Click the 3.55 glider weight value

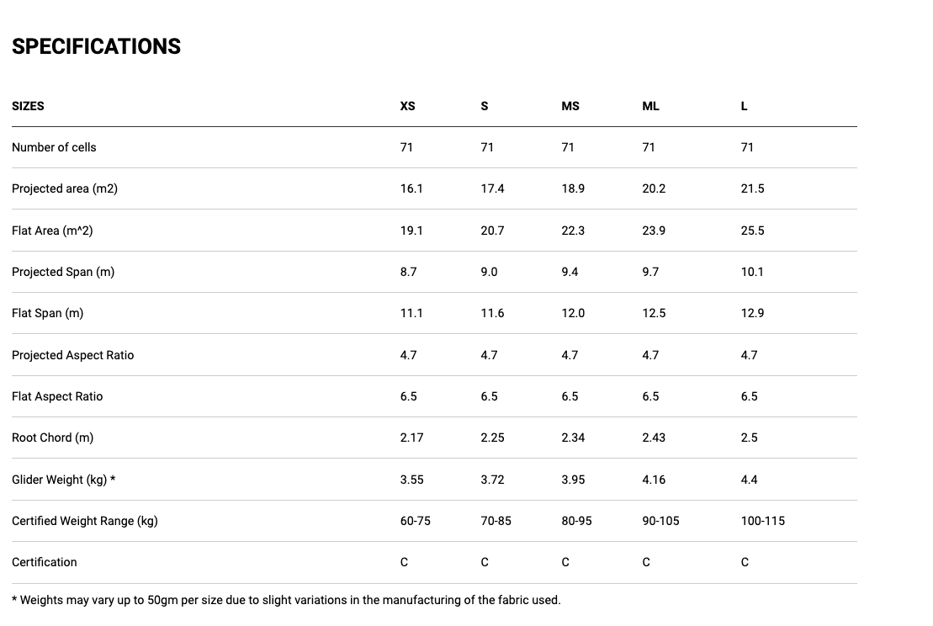pyautogui.click(x=411, y=480)
